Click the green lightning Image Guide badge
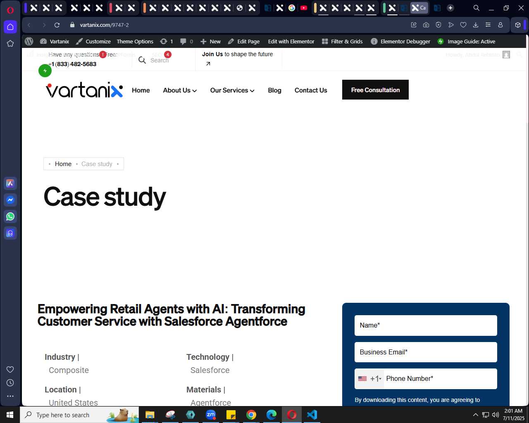Image resolution: width=529 pixels, height=423 pixels. tap(45, 71)
